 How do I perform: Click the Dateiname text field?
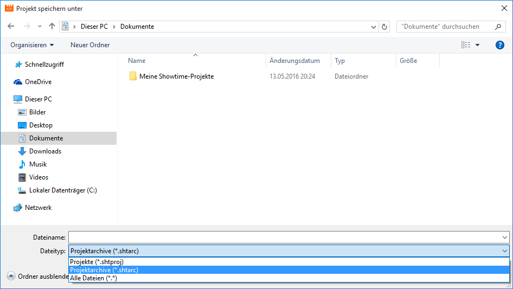click(x=285, y=237)
